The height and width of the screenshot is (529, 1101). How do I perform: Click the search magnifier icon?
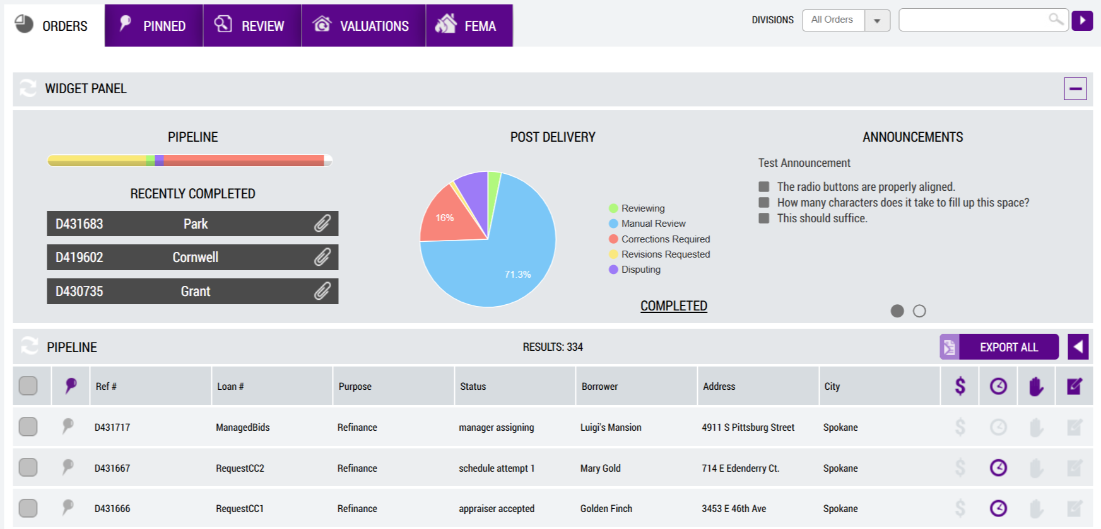point(1056,19)
